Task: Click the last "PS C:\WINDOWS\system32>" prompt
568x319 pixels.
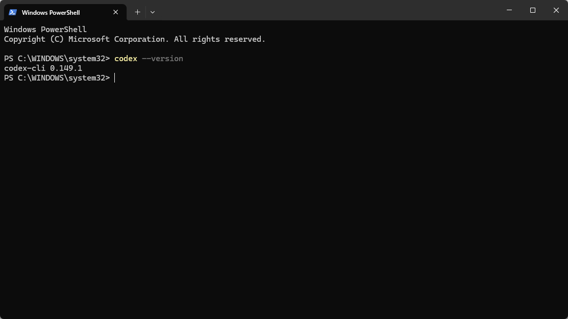Action: point(57,78)
